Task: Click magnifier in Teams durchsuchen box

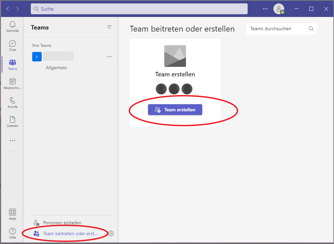Action: (x=311, y=29)
